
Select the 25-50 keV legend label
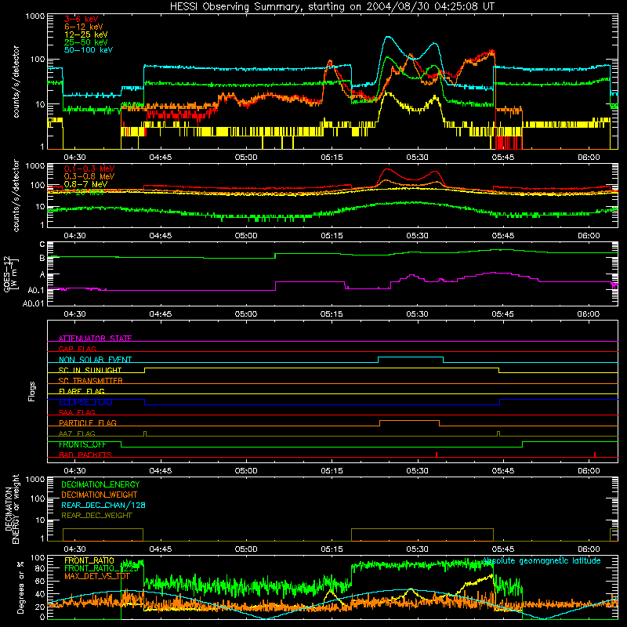[x=86, y=42]
